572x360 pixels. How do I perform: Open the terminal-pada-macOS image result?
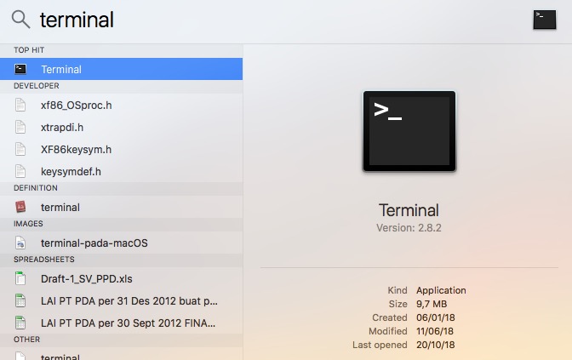coord(94,243)
